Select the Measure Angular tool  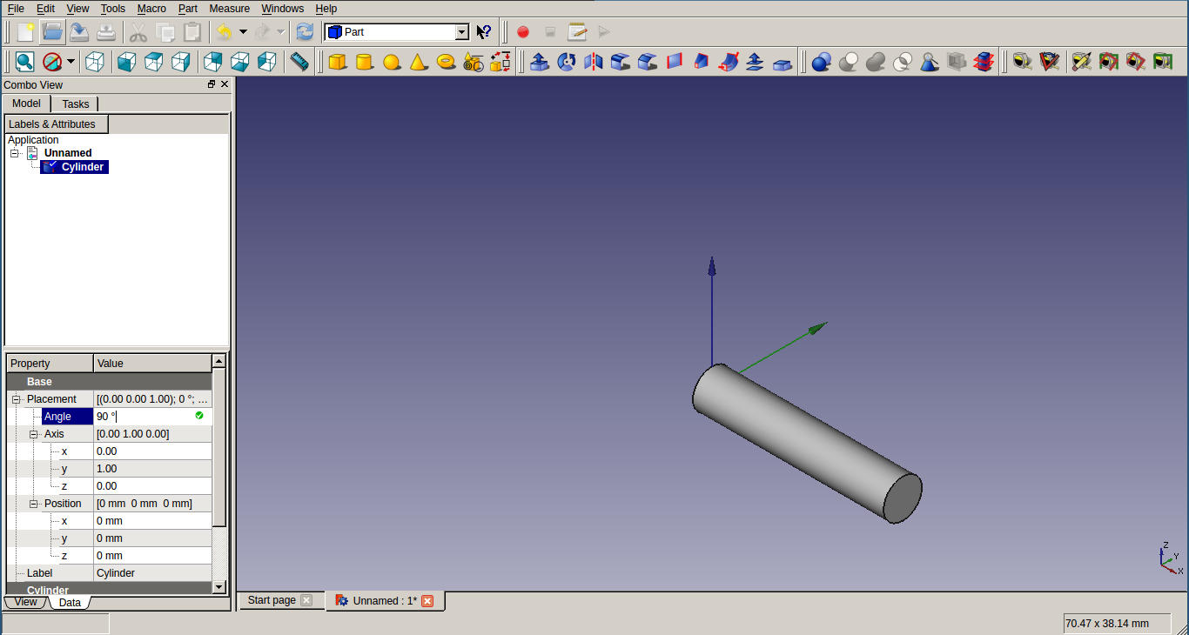tap(1050, 62)
